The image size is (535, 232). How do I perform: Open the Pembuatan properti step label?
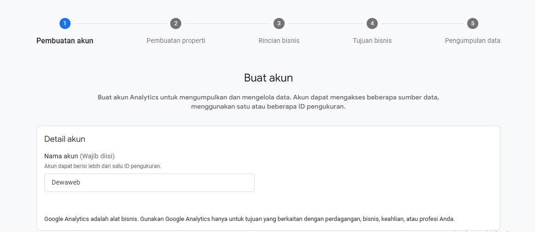[x=176, y=41]
